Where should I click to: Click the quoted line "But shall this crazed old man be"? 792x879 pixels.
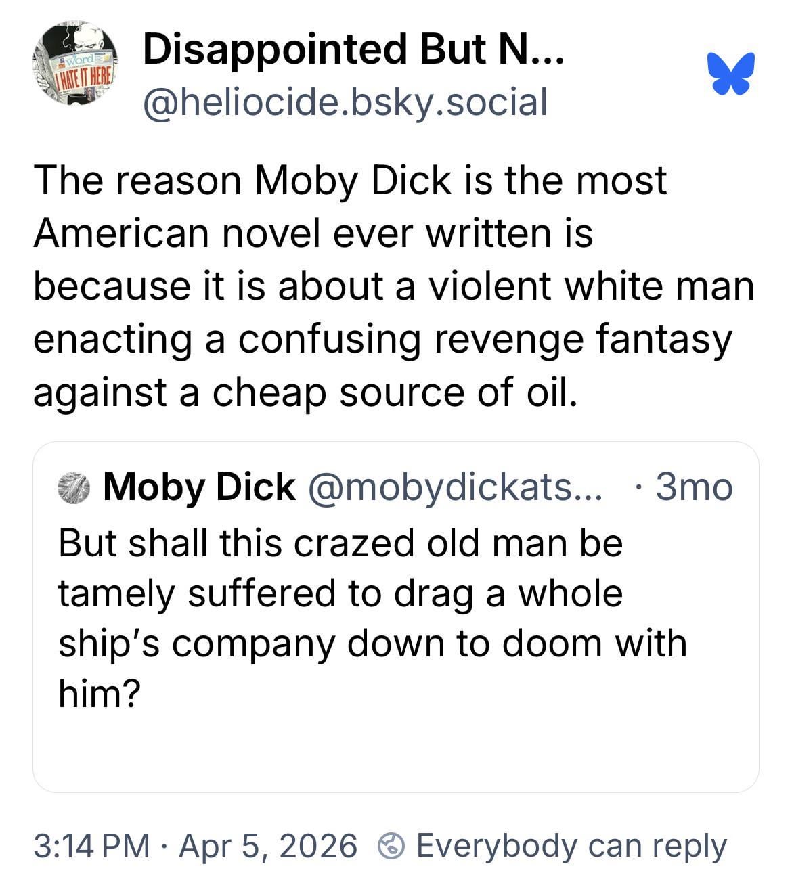[340, 543]
